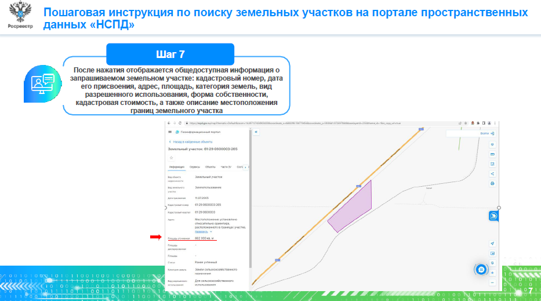Click the browser profile avatar icon

pyautogui.click(x=489, y=123)
